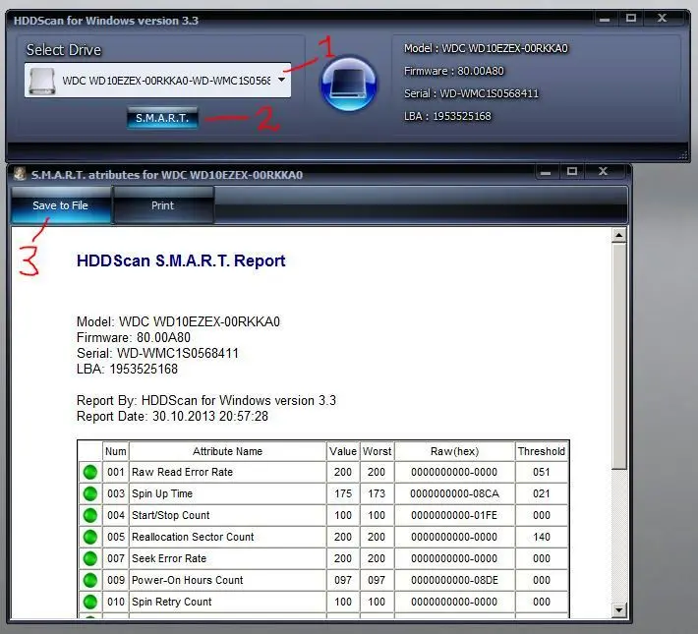This screenshot has height=634, width=698.
Task: Click green status icon for Start/Stop Count
Action: 90,515
